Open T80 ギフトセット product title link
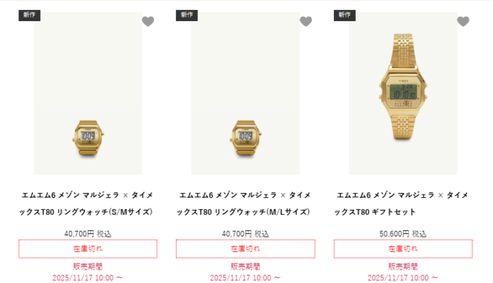The width and height of the screenshot is (493, 283). (x=402, y=204)
